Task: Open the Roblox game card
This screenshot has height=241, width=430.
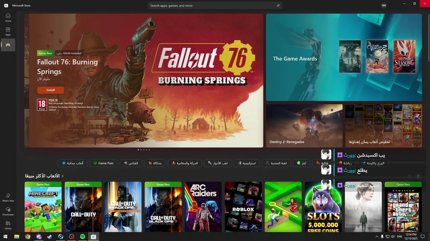Action: coord(243,207)
